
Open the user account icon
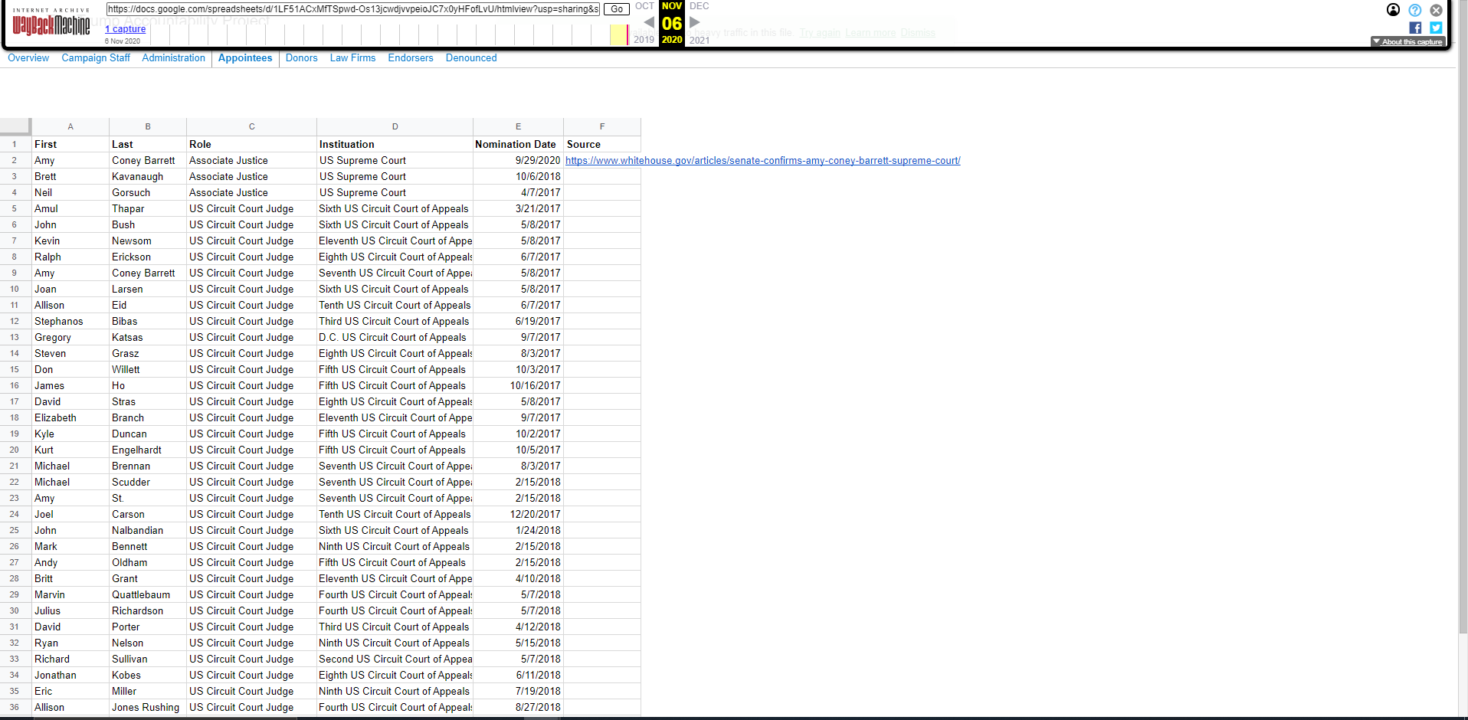point(1393,10)
